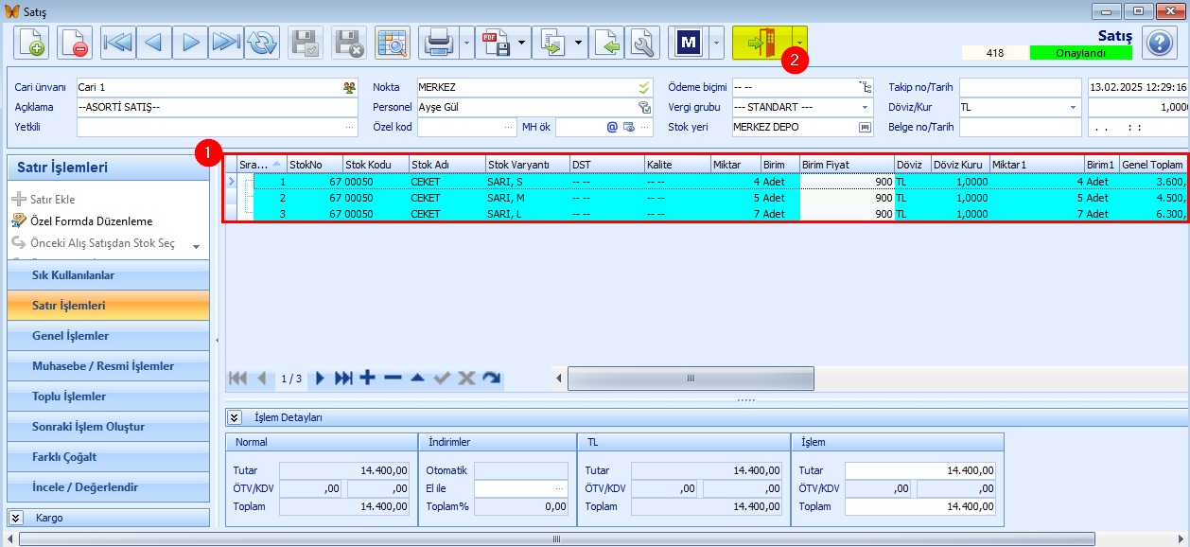Go to previous record in toolbar

point(154,43)
